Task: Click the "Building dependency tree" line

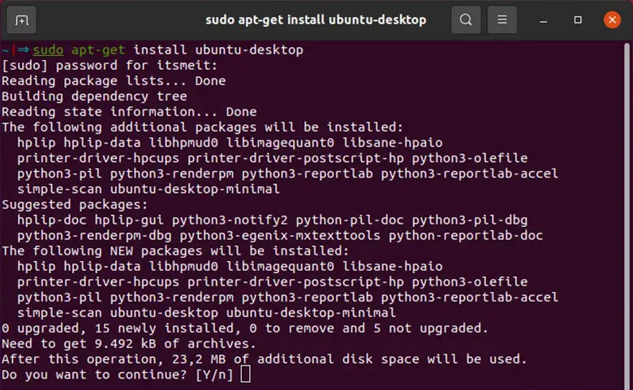Action: pos(94,96)
